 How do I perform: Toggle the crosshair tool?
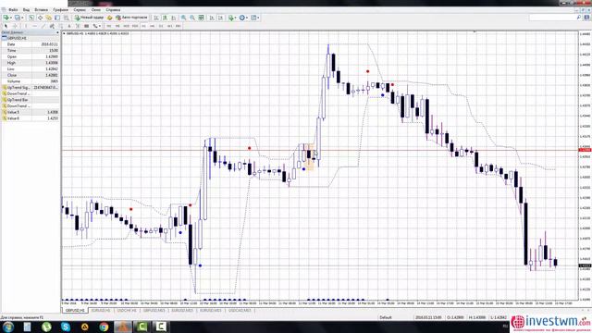15,26
